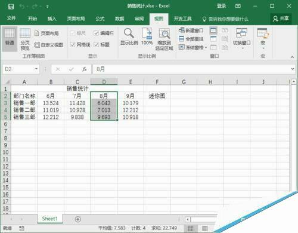The width and height of the screenshot is (298, 233).
Task: Select column B header
Action: point(51,82)
